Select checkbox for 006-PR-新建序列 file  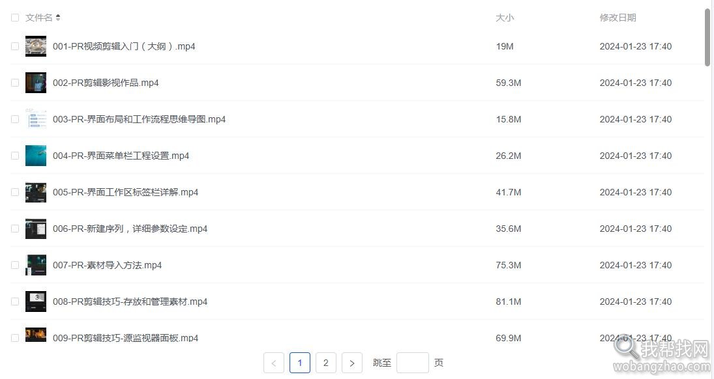click(x=15, y=229)
